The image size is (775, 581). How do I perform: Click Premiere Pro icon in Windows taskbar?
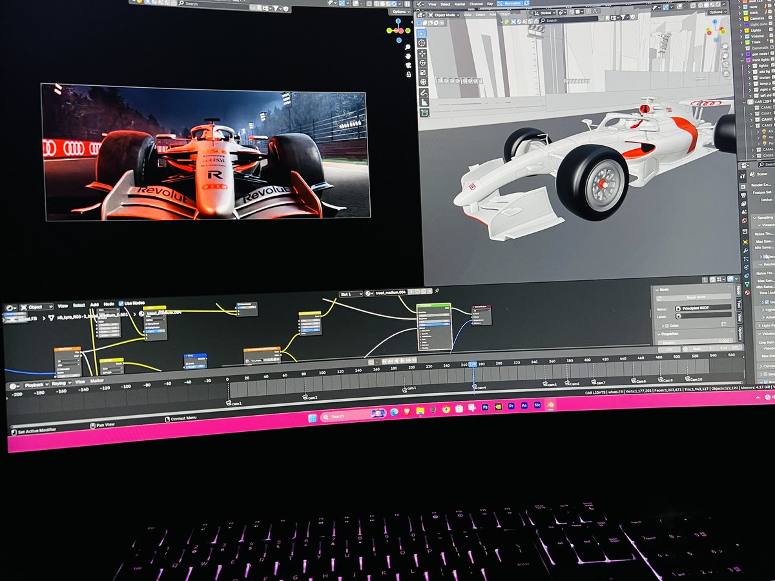point(511,405)
